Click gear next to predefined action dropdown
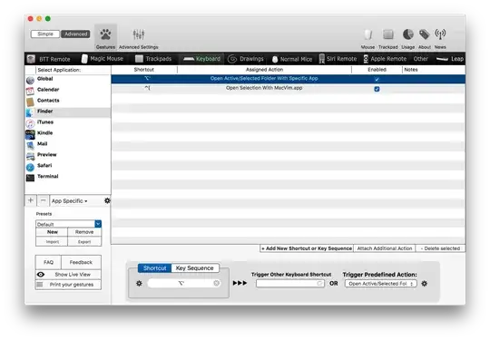 (x=424, y=284)
